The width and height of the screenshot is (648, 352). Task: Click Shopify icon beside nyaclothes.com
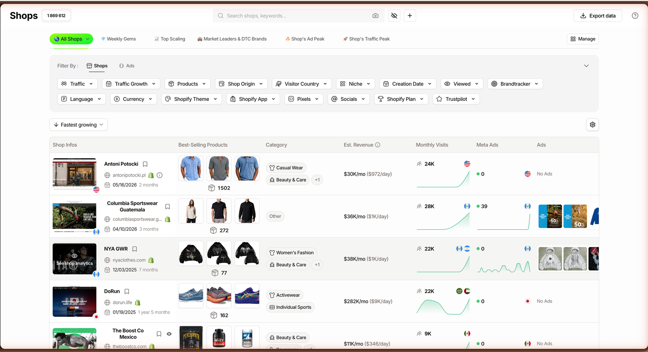click(151, 260)
